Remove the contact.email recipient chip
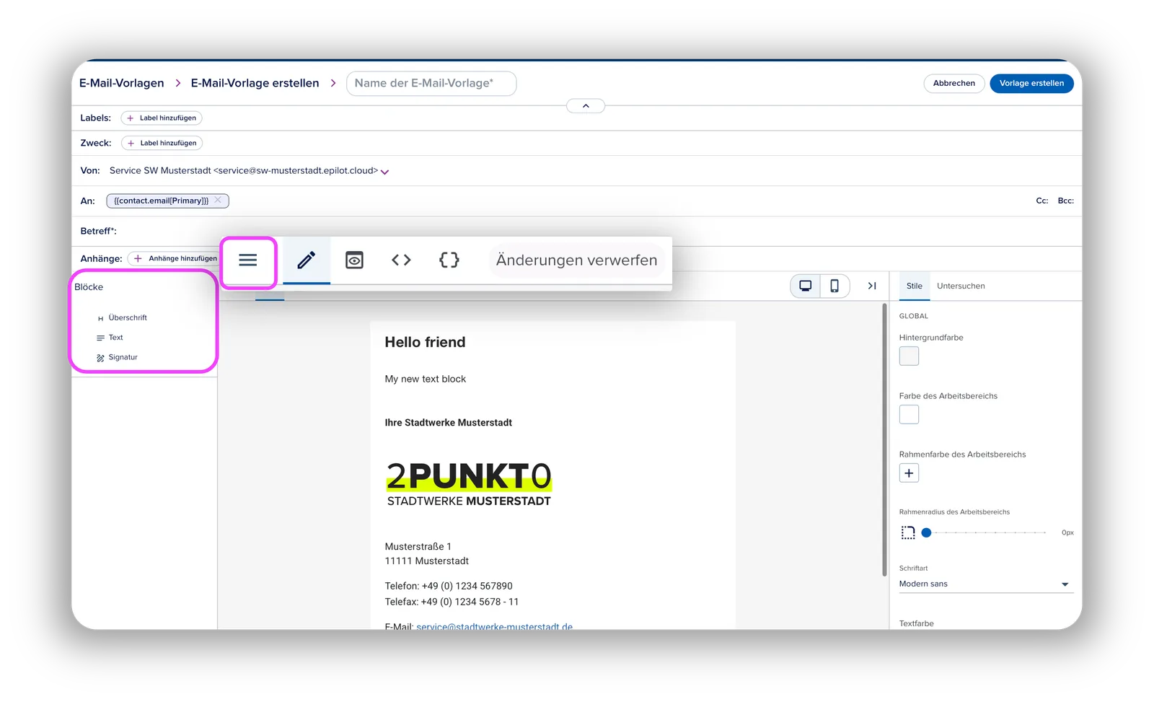 pos(218,201)
